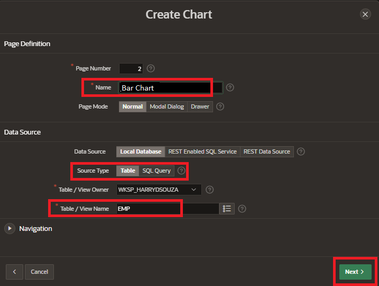Expand the Navigation section
Screen dimensions: 379x286
(x=10, y=228)
